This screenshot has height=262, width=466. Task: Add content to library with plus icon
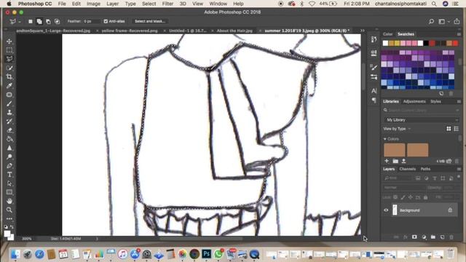pyautogui.click(x=387, y=161)
